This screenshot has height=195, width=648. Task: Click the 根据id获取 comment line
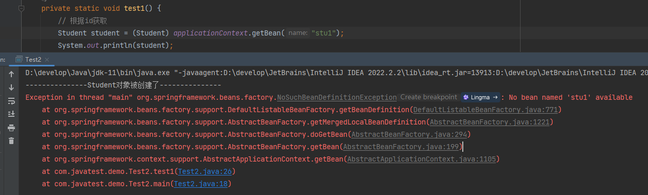83,21
